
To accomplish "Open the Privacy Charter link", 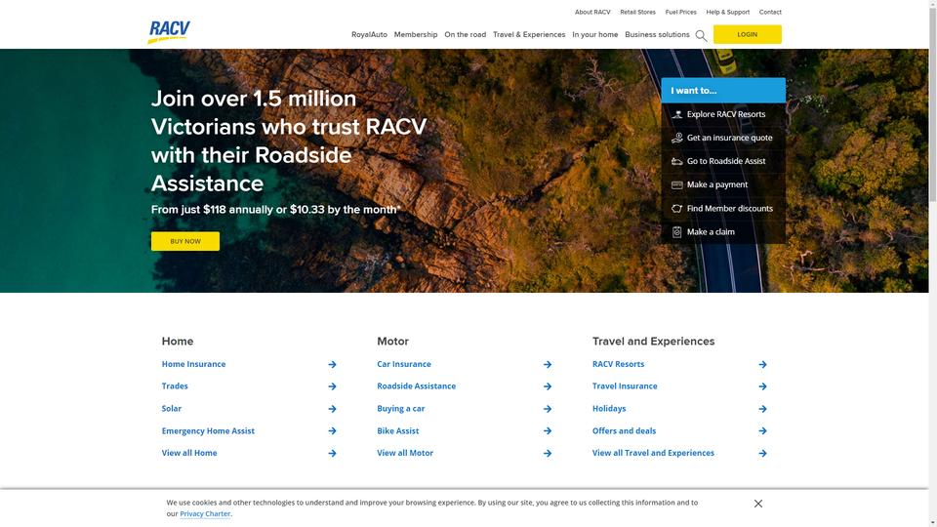I will coord(205,514).
